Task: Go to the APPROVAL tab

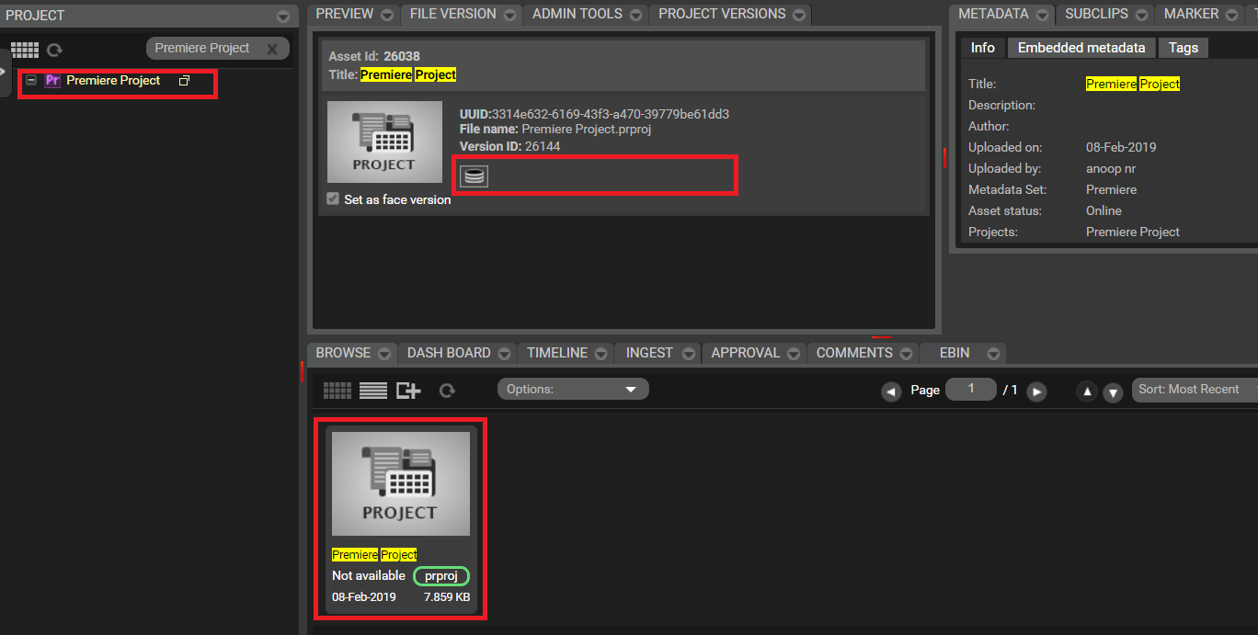Action: click(x=746, y=353)
